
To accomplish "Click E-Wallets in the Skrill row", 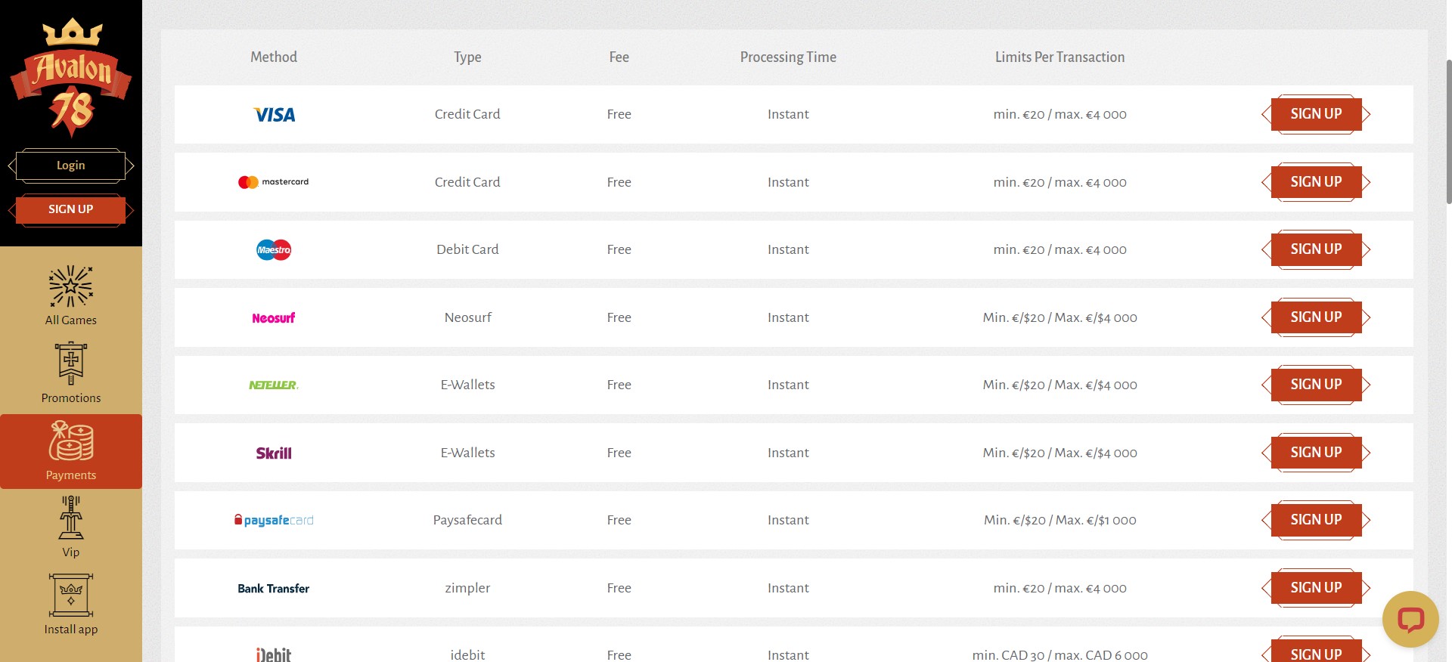I will coord(467,453).
